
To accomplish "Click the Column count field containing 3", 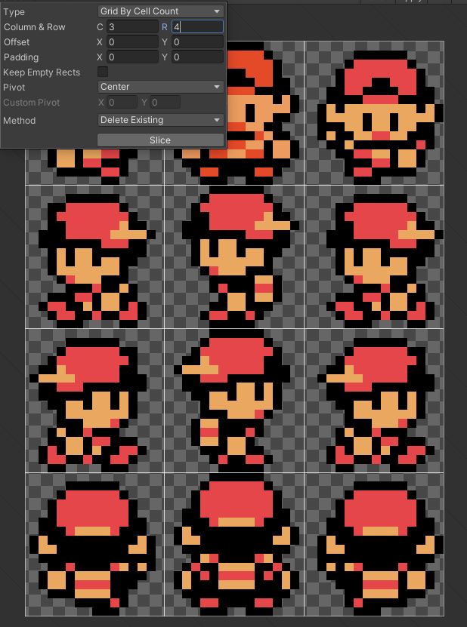I will pyautogui.click(x=132, y=27).
